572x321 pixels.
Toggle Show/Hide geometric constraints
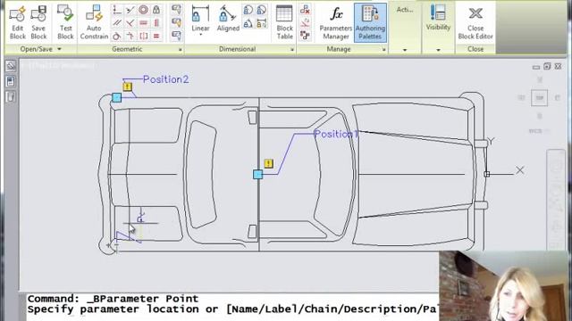click(177, 10)
